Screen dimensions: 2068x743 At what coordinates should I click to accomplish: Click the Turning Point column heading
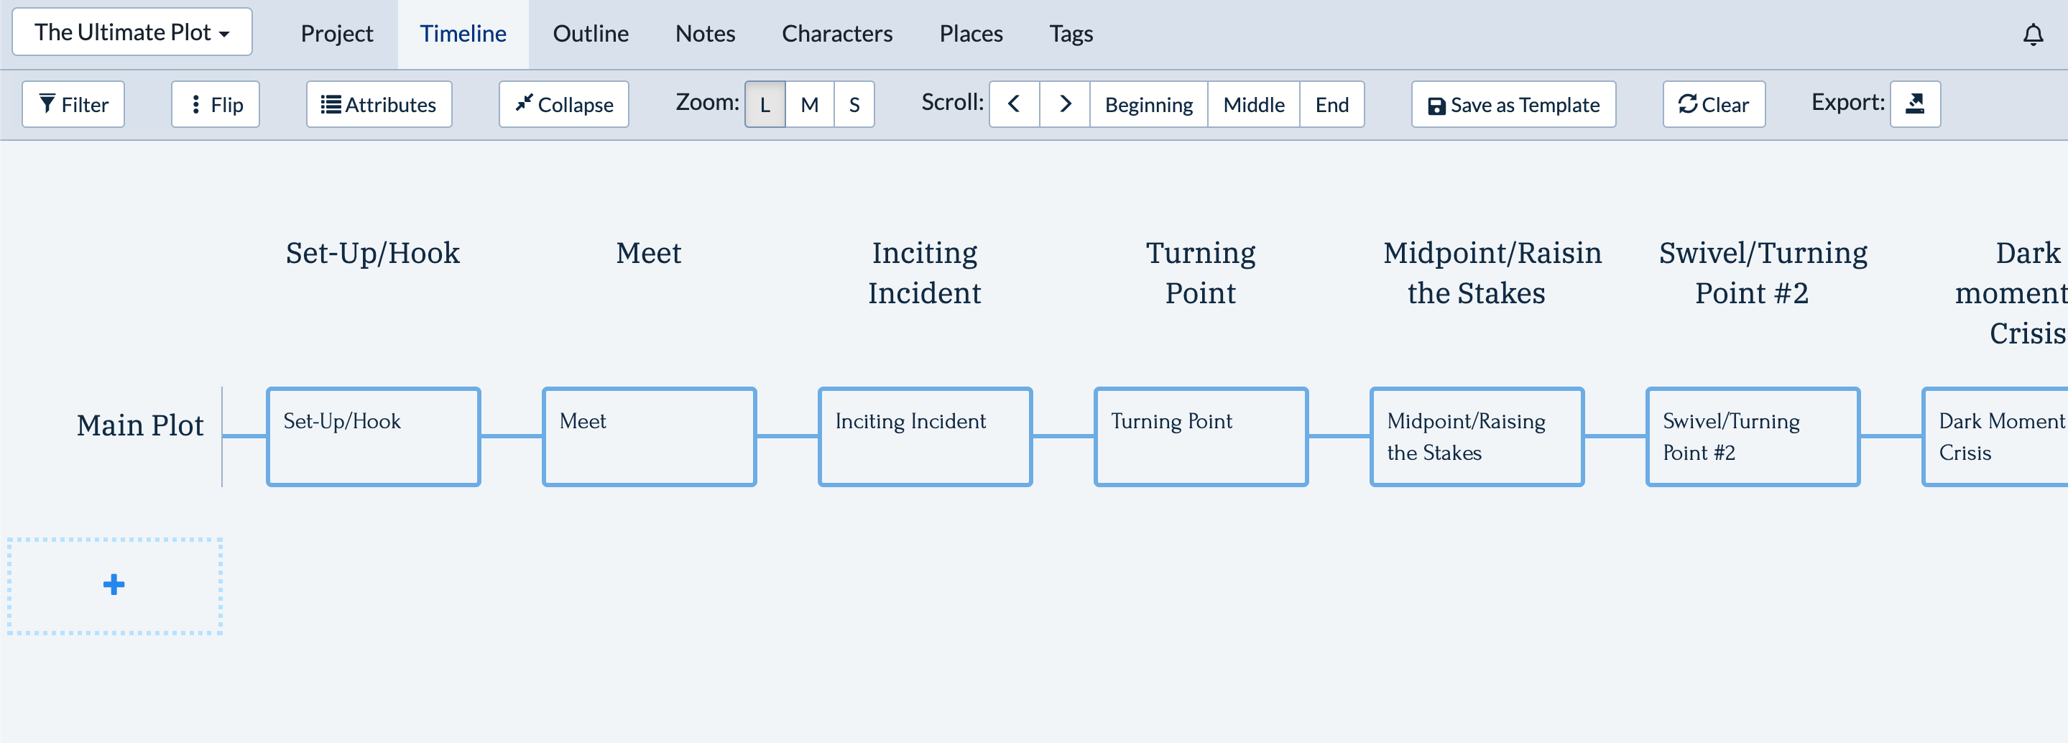(x=1200, y=273)
